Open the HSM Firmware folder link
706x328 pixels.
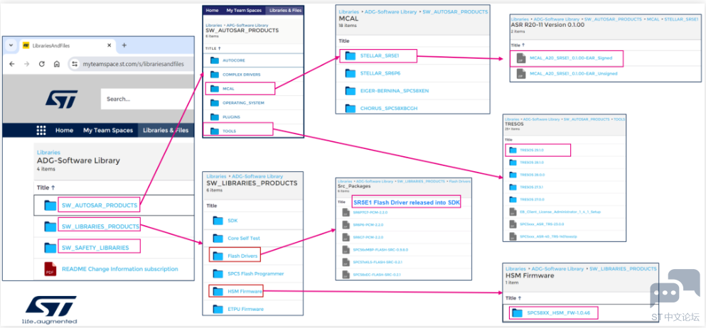[x=245, y=292]
